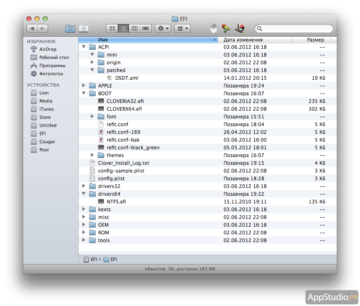Switch to list view mode
This screenshot has height=306, width=360.
tap(123, 28)
